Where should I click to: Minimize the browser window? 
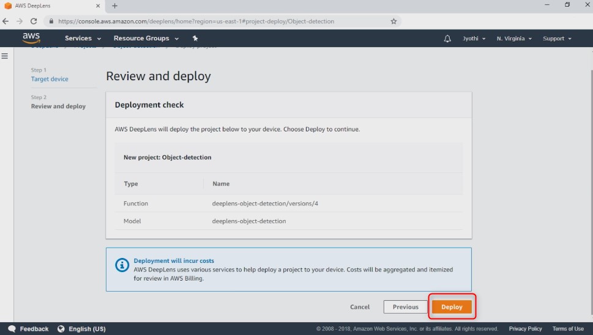(x=547, y=4)
